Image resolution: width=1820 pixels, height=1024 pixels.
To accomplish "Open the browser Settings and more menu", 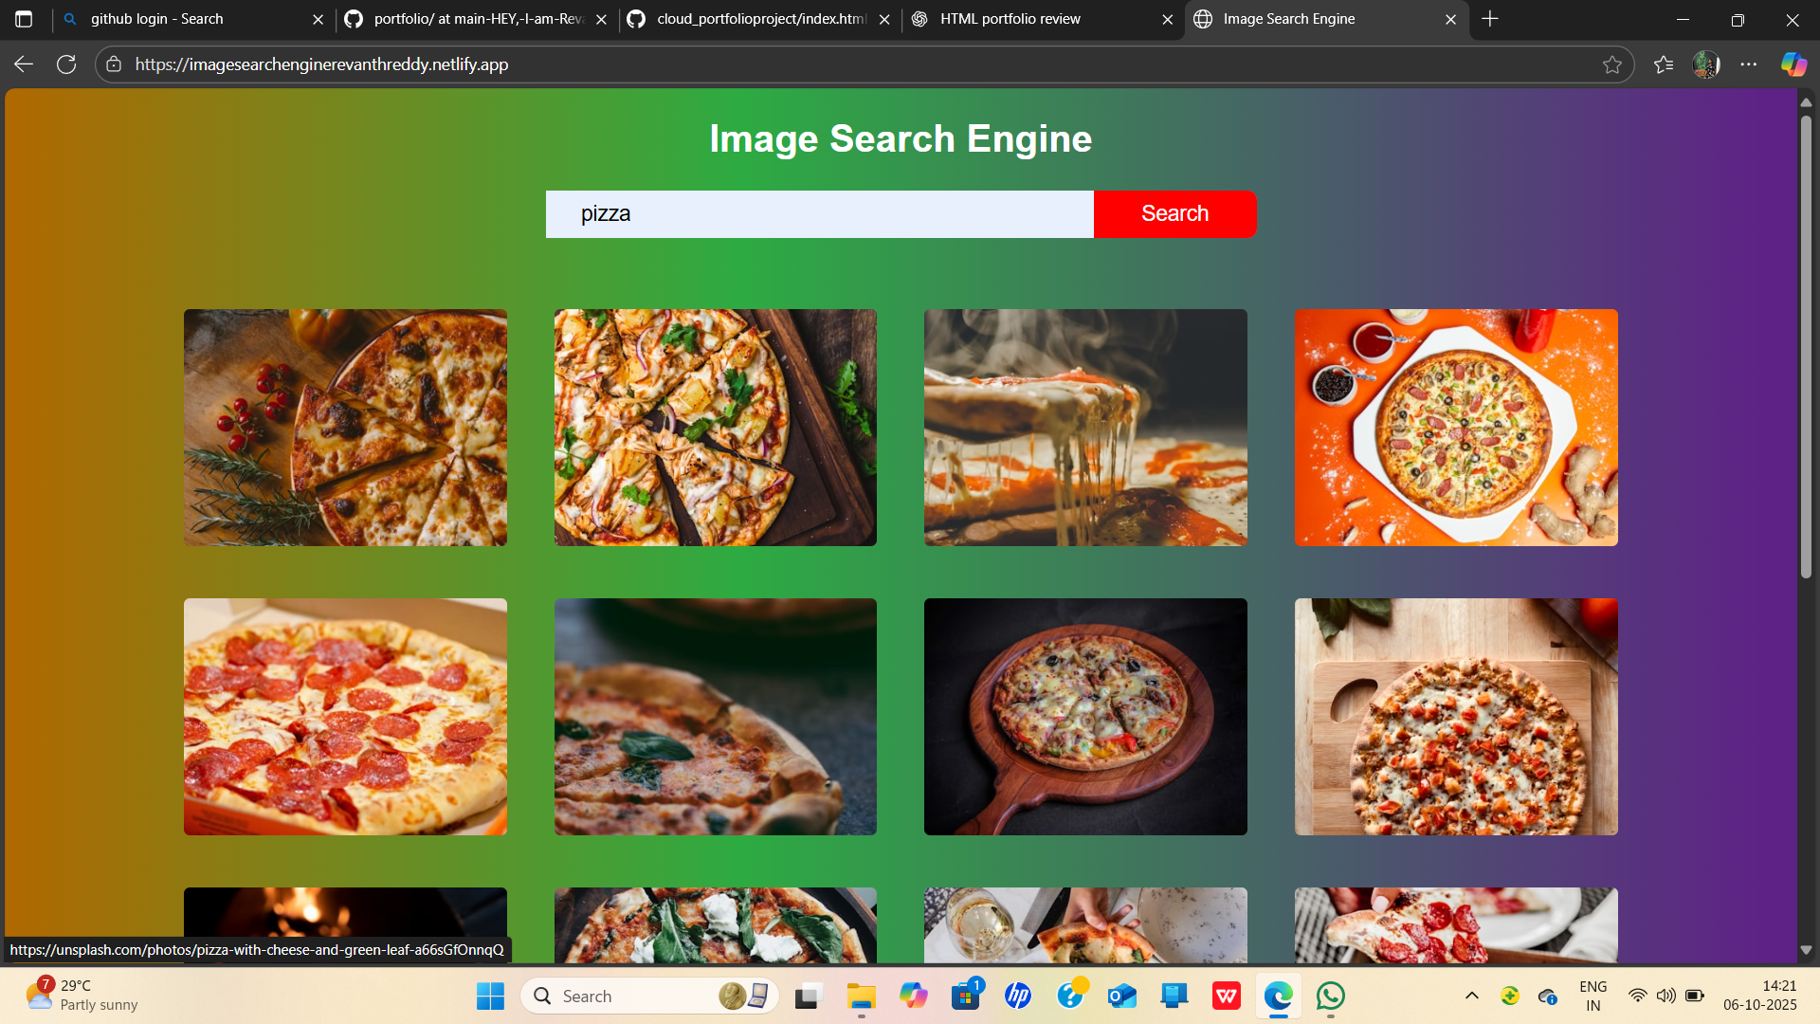I will click(x=1749, y=64).
